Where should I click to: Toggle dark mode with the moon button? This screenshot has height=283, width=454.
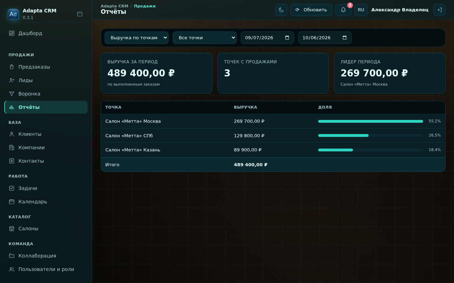(x=281, y=10)
